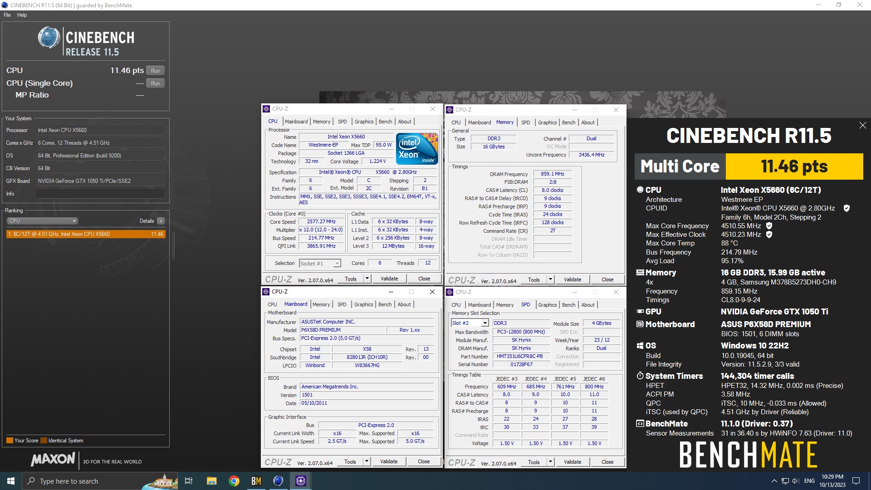Switch to CPU-Z in the taskbar
Screen dimensions: 871x490
pyautogui.click(x=300, y=481)
